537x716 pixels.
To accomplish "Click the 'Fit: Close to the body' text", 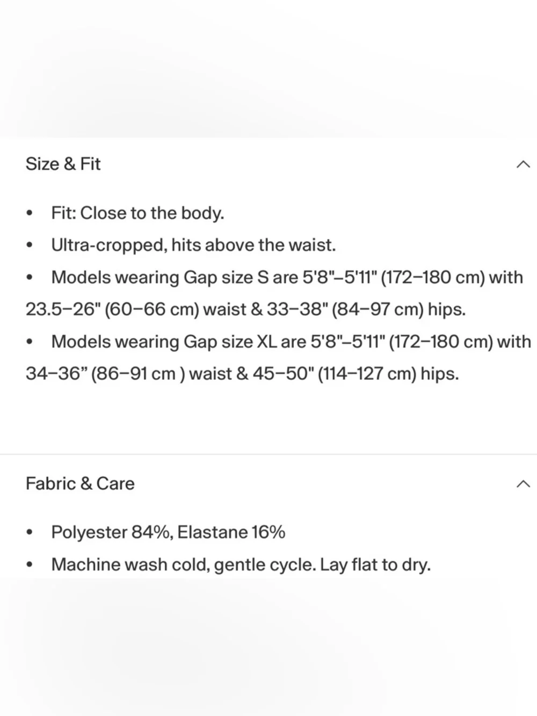I will (x=137, y=213).
